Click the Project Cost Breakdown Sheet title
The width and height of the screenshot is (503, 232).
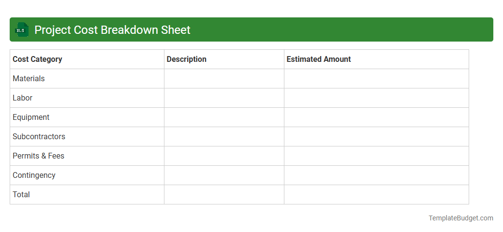(112, 30)
